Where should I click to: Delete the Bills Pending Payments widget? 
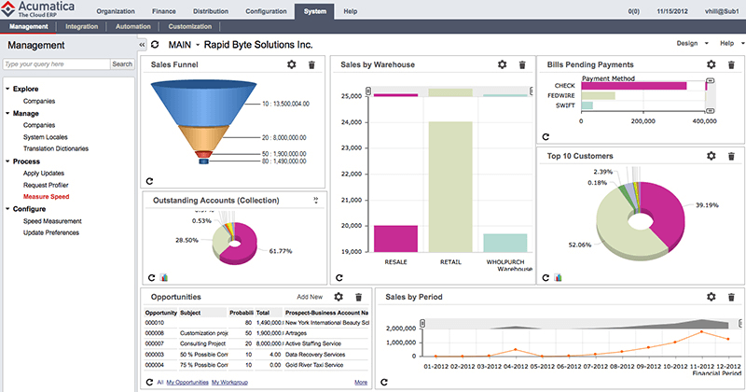click(731, 64)
